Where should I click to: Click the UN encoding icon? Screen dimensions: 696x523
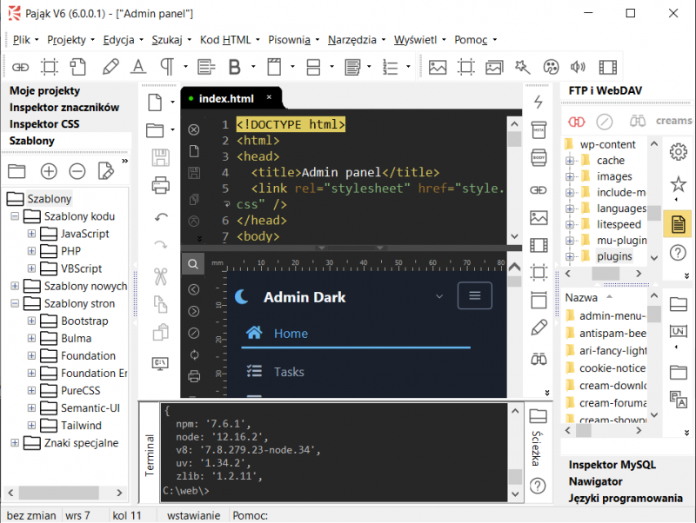click(678, 331)
